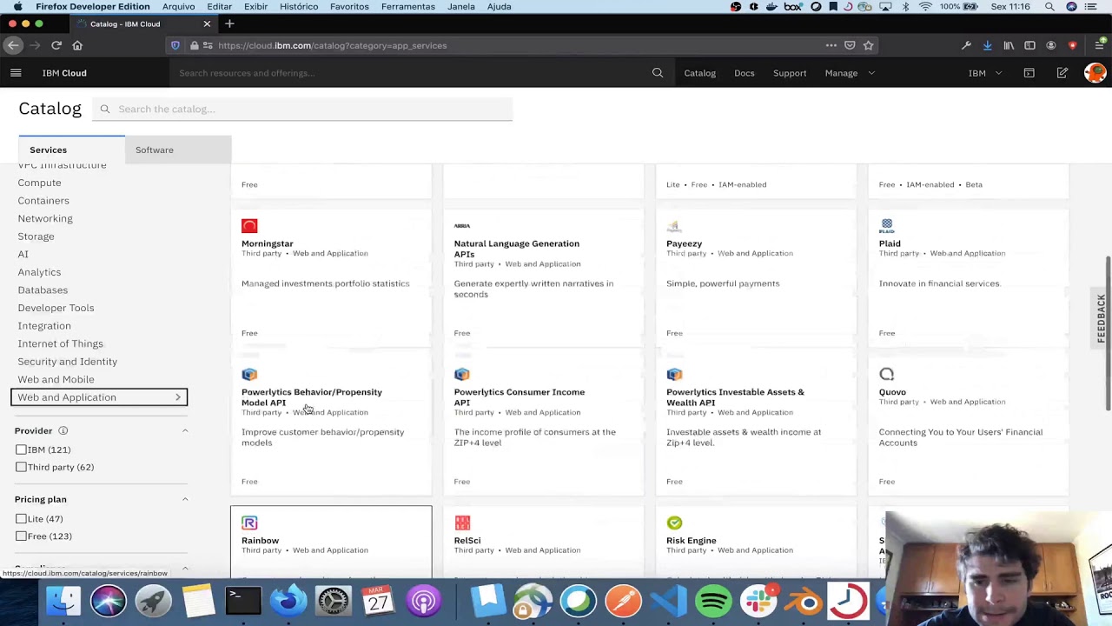The width and height of the screenshot is (1112, 626).
Task: Click the Risk Engine service logo
Action: pyautogui.click(x=674, y=523)
